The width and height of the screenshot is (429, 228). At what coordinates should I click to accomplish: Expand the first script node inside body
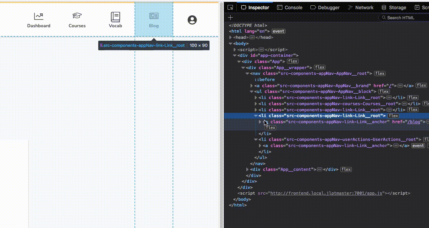235,50
